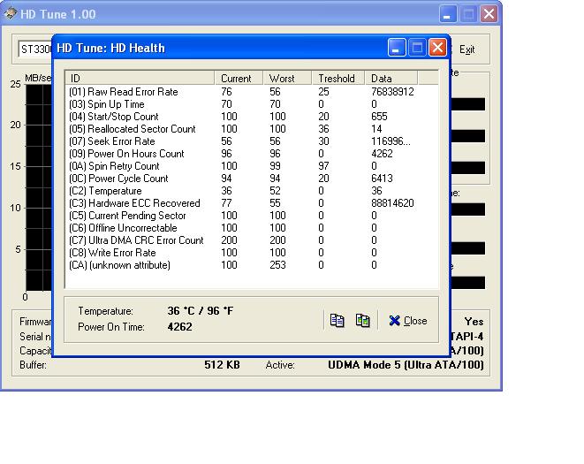The height and width of the screenshot is (464, 584).
Task: Minimize the HD Health dialog window
Action: tap(397, 48)
